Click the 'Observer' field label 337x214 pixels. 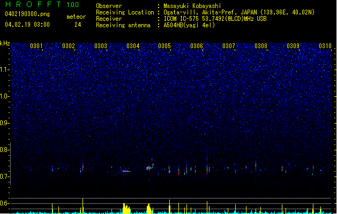pyautogui.click(x=109, y=6)
